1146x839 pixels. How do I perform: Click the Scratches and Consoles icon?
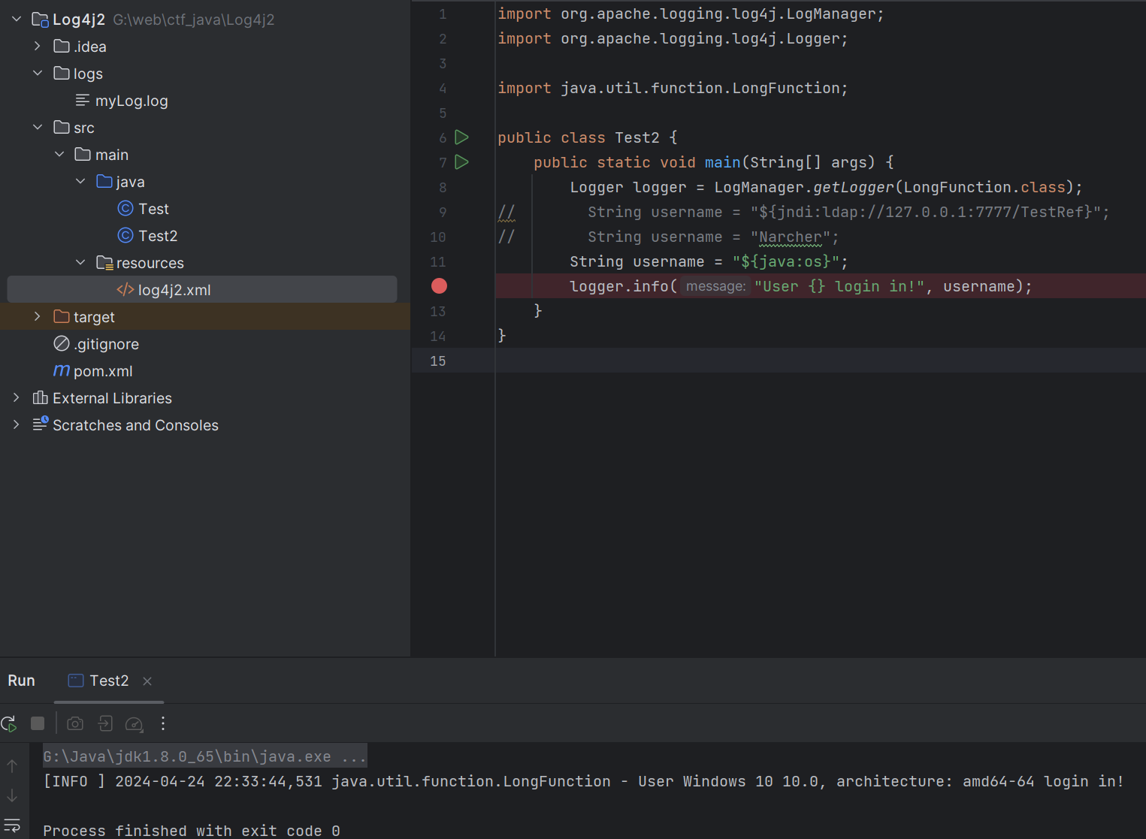pyautogui.click(x=41, y=424)
